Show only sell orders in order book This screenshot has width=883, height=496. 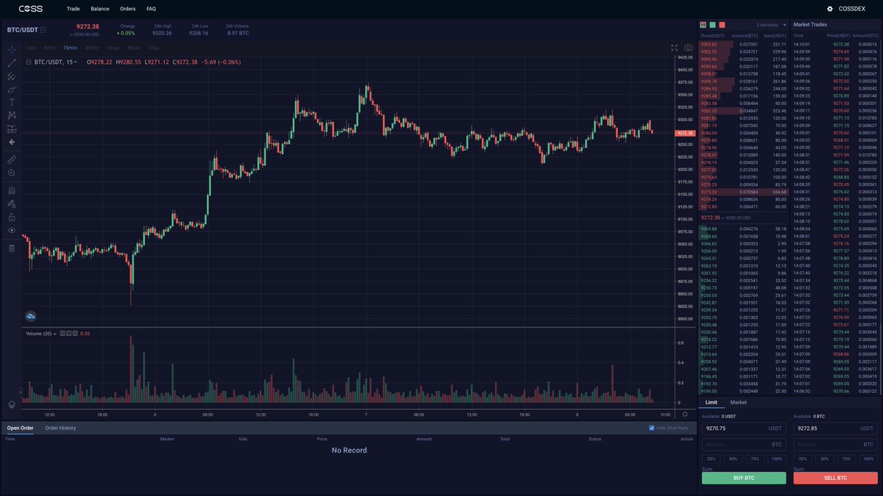pos(722,24)
